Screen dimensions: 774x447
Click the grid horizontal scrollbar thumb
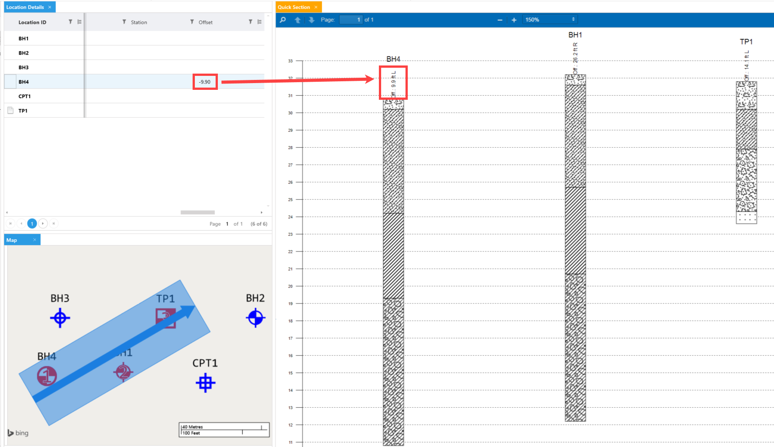click(x=198, y=212)
